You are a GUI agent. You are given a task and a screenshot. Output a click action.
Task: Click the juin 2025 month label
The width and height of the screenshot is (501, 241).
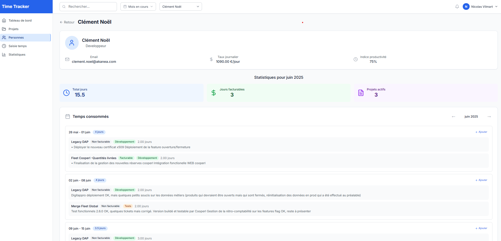click(x=471, y=117)
